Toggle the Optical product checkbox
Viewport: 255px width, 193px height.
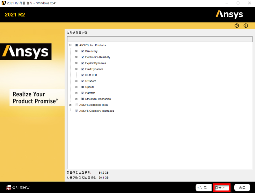[x=82, y=87]
